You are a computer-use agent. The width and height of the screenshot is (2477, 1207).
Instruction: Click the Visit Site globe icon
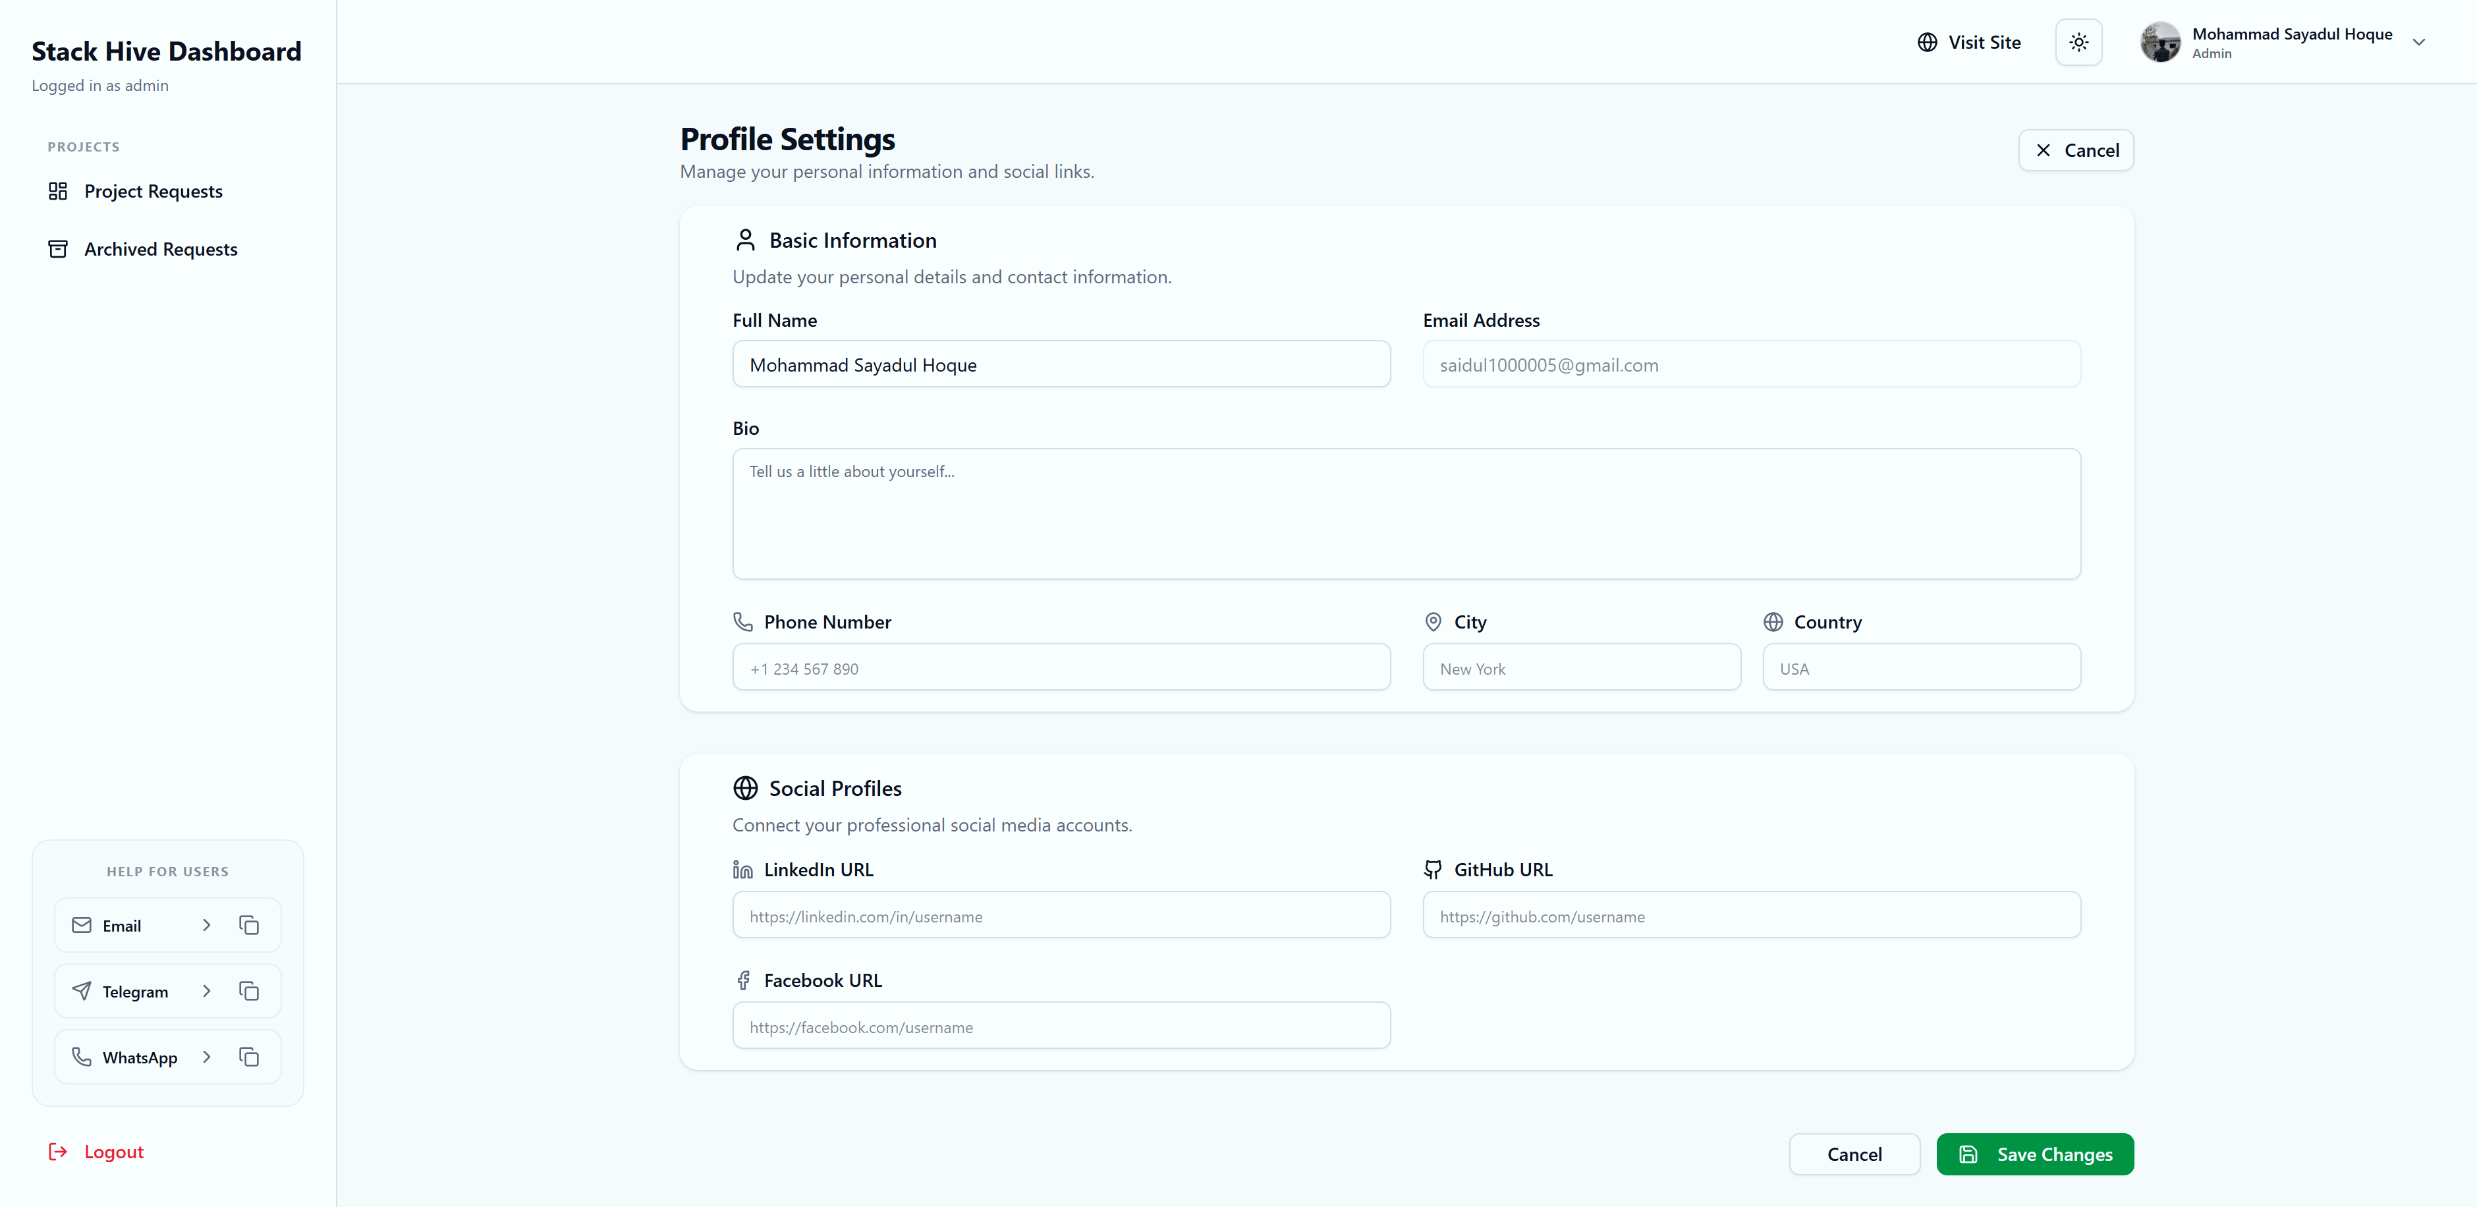pyautogui.click(x=1927, y=42)
